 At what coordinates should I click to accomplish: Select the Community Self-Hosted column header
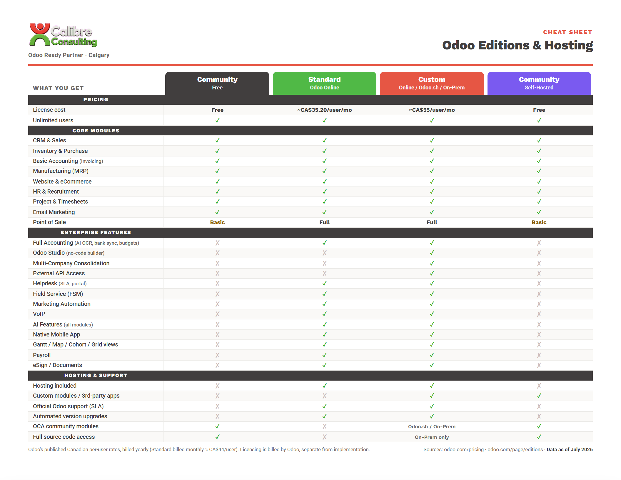(539, 83)
